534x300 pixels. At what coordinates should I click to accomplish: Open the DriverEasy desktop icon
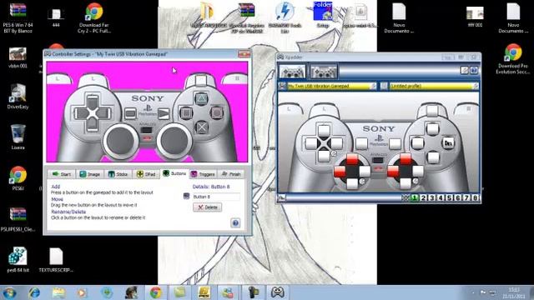click(x=18, y=97)
